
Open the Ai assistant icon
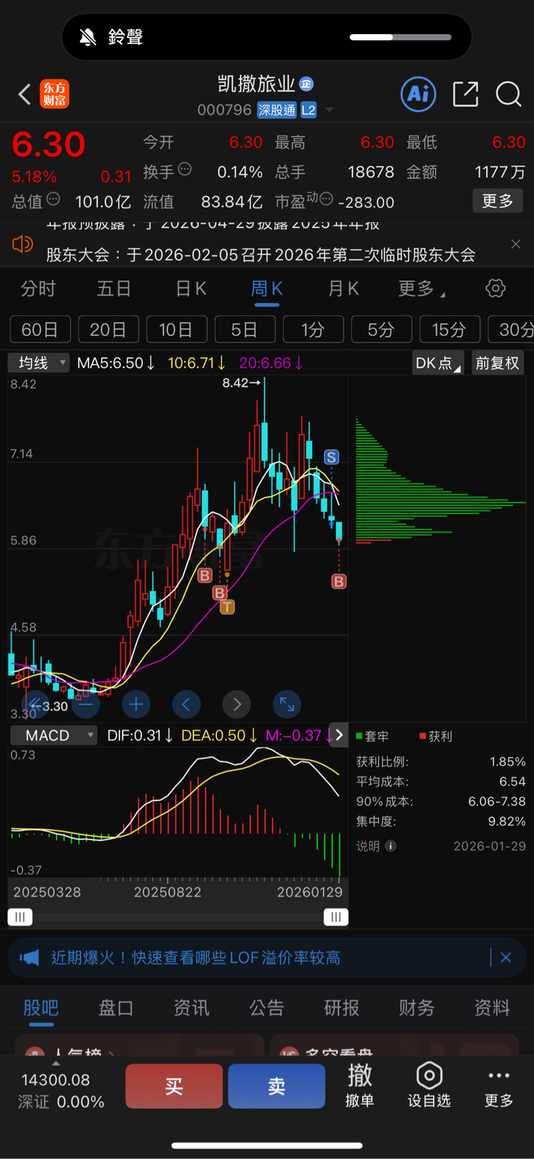419,94
